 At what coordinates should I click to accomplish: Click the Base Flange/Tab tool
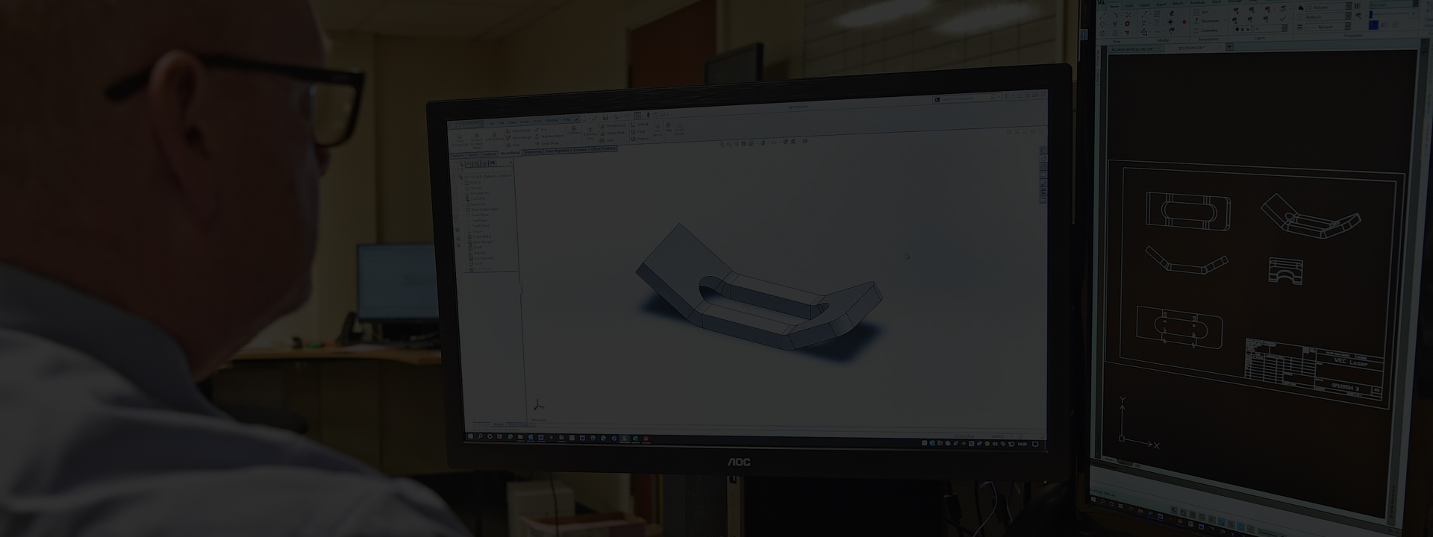click(460, 140)
